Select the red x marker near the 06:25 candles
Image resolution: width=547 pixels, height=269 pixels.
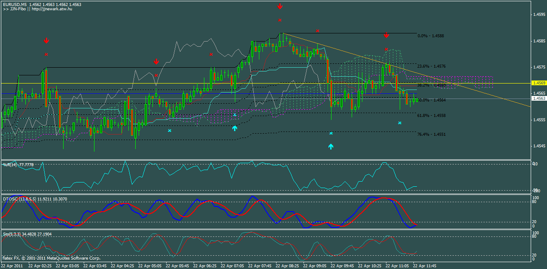[210, 54]
